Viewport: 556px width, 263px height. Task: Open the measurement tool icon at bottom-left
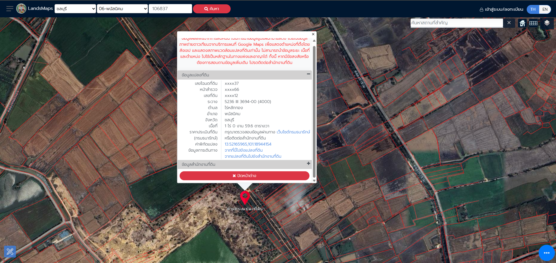10,251
